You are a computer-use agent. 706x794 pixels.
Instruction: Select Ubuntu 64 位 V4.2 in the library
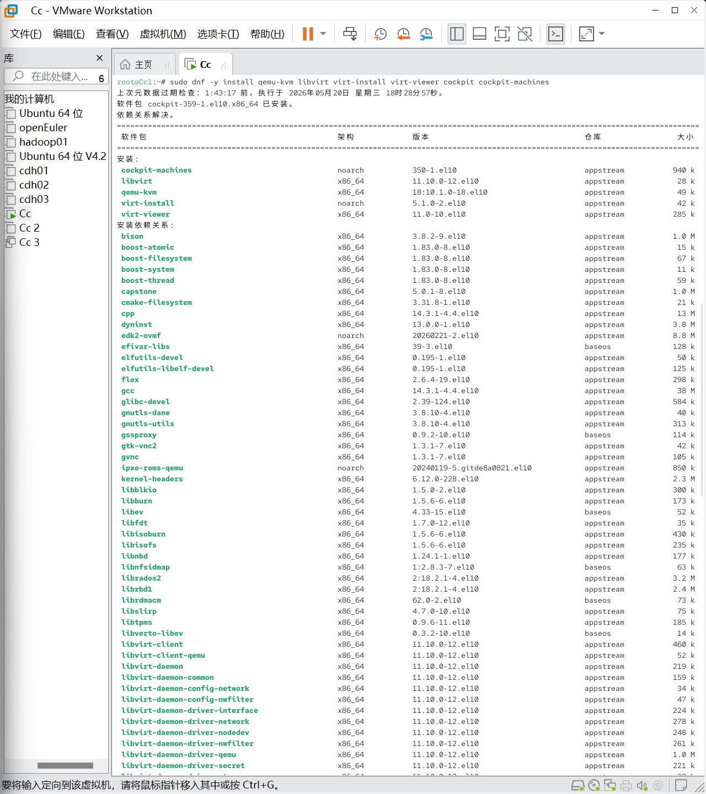(x=62, y=156)
